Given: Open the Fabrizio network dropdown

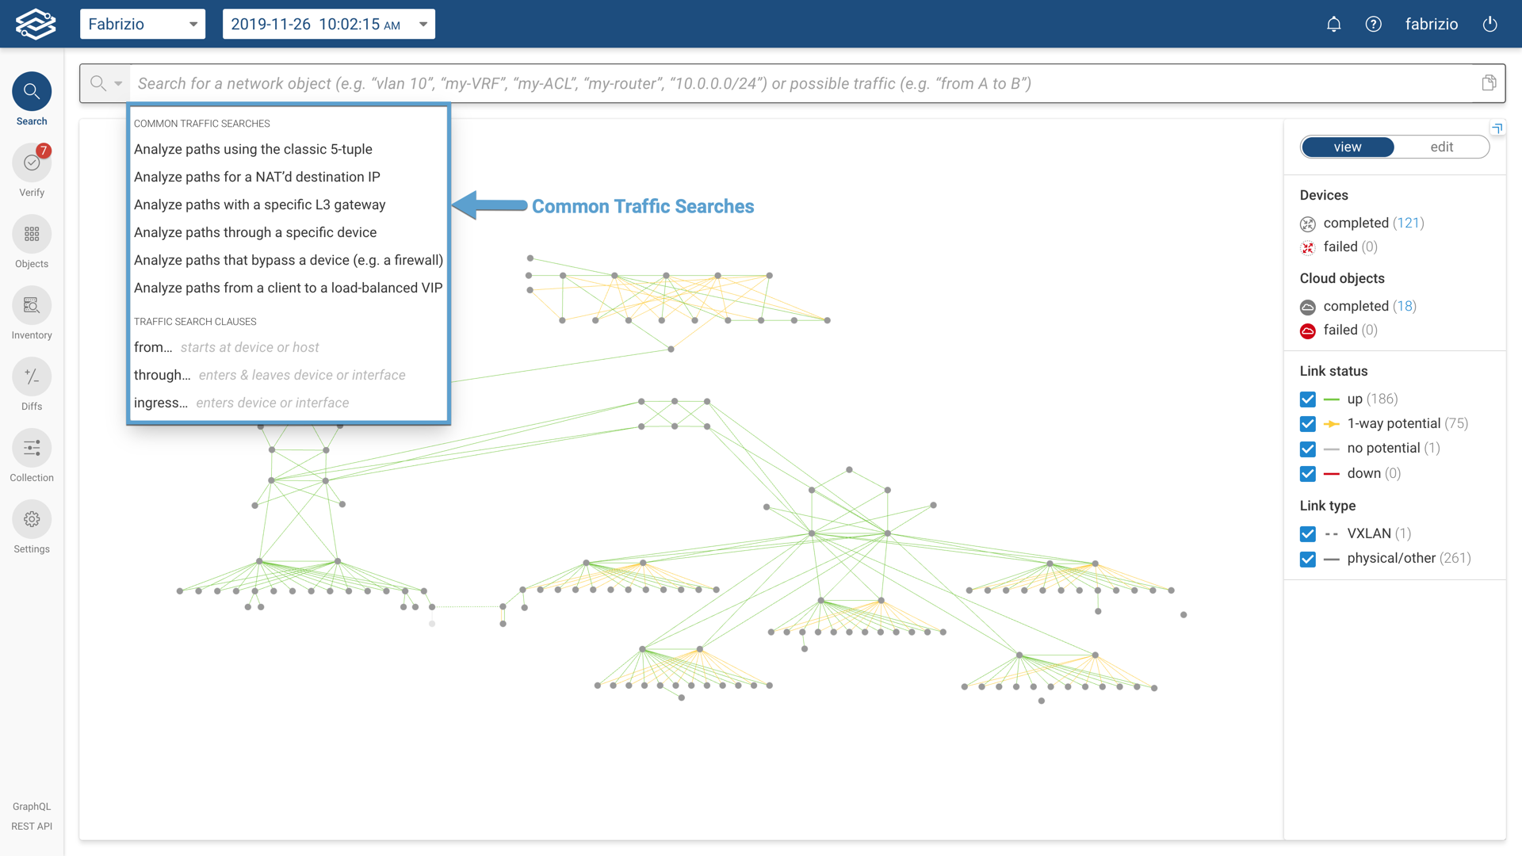Looking at the screenshot, I should coord(143,24).
